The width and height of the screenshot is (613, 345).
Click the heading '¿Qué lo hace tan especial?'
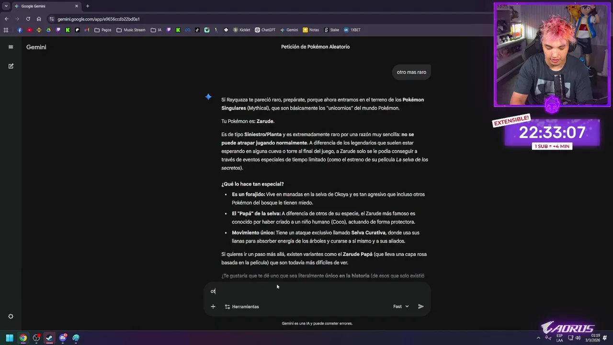click(252, 184)
